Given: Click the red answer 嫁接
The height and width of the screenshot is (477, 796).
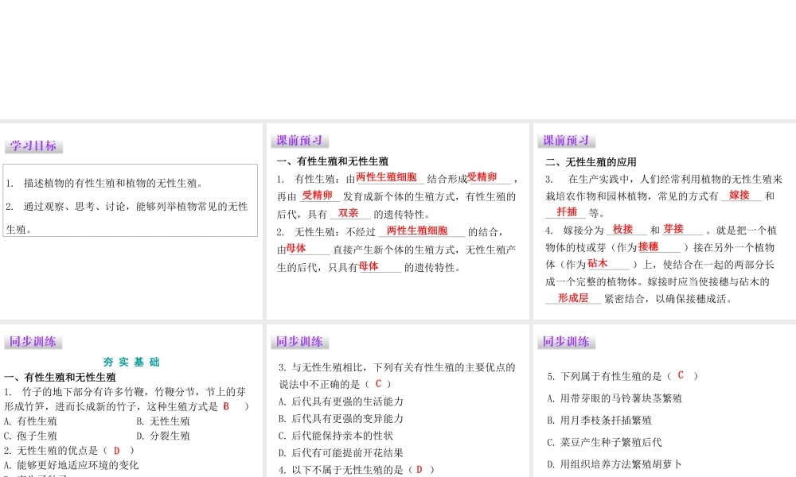Looking at the screenshot, I should coord(739,195).
